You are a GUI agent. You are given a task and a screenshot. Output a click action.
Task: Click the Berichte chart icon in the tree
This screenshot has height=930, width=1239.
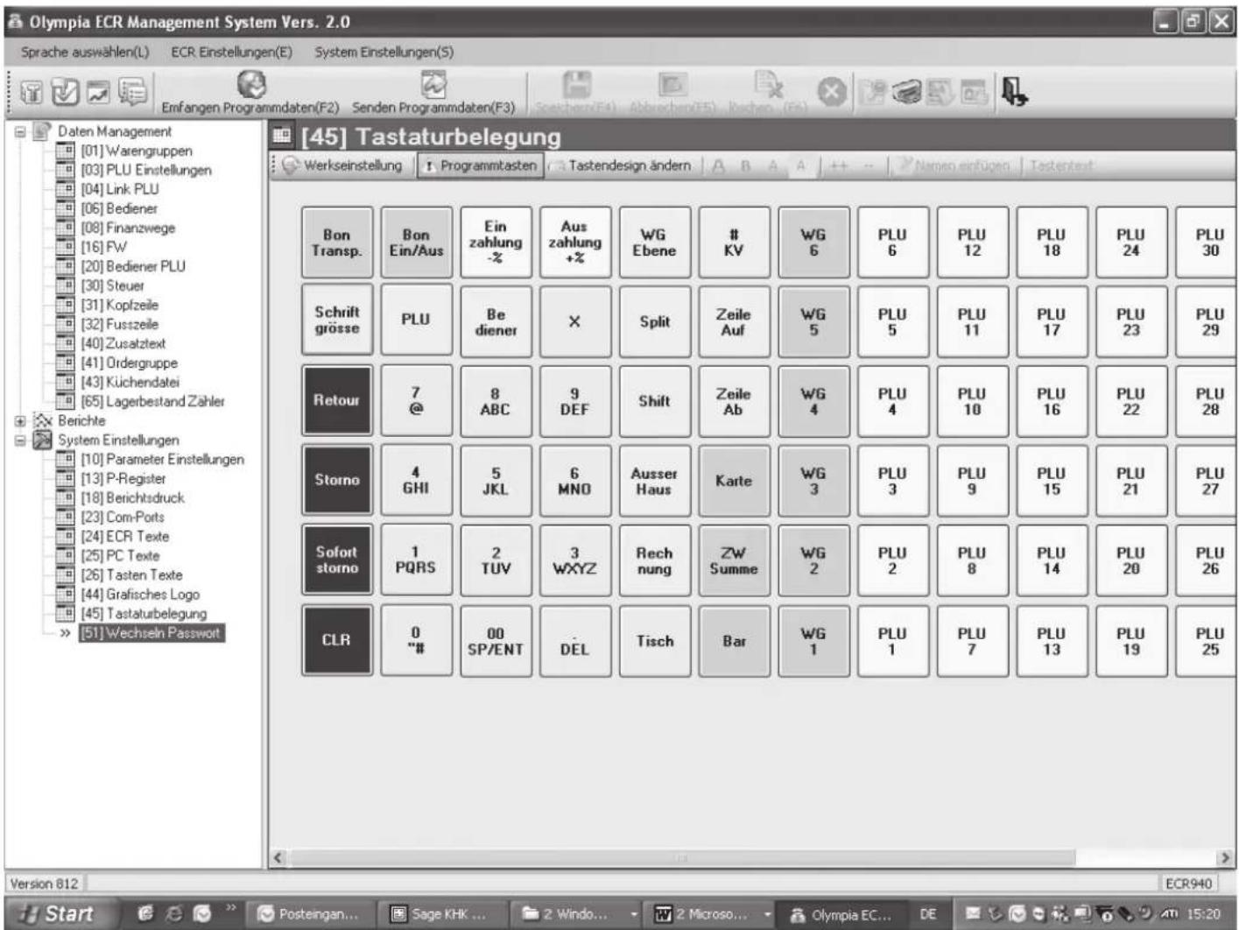pos(41,420)
